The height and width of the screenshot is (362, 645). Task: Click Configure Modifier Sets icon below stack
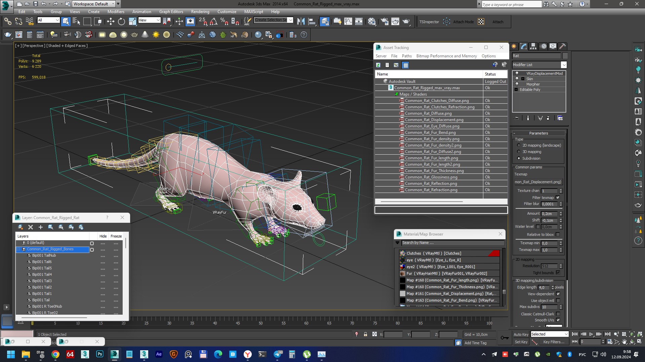point(560,118)
